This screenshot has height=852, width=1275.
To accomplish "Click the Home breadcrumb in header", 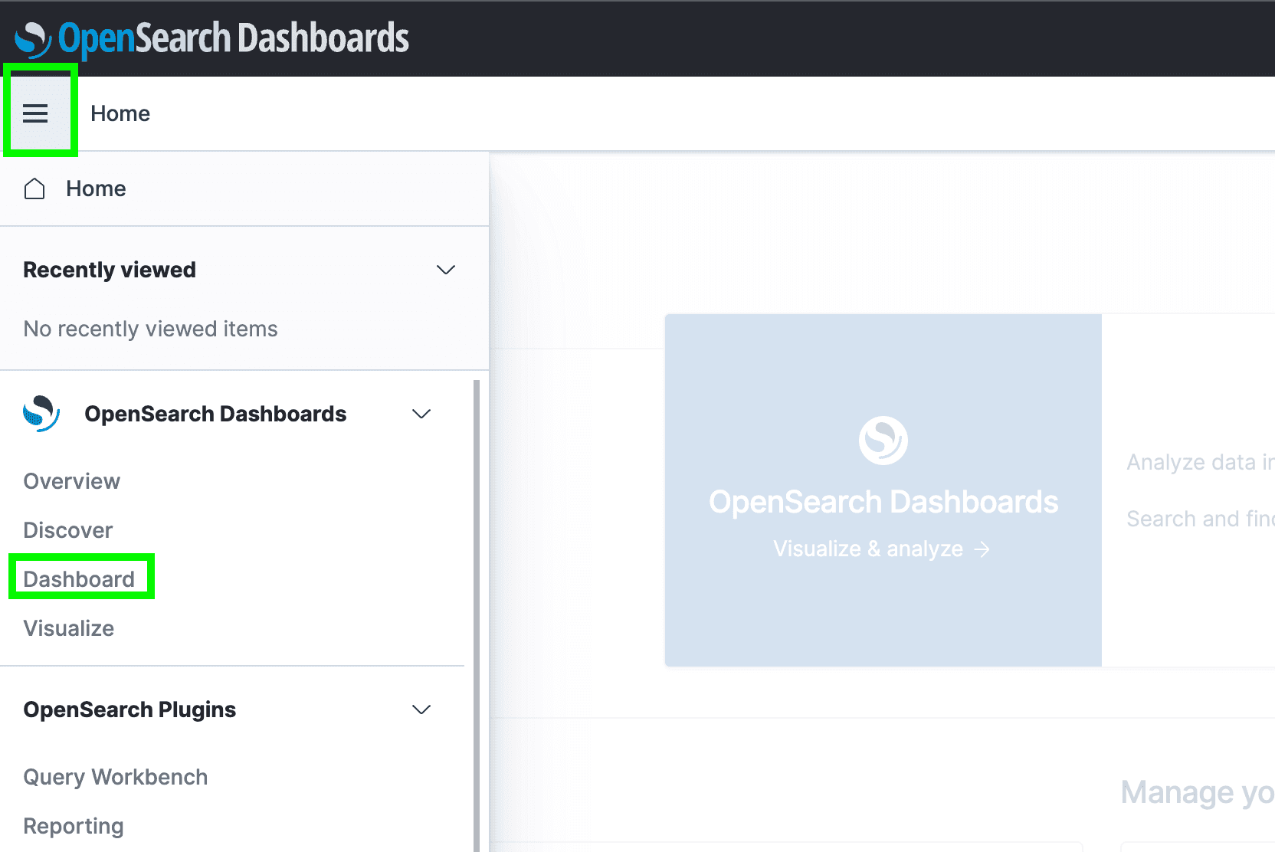I will pyautogui.click(x=120, y=113).
